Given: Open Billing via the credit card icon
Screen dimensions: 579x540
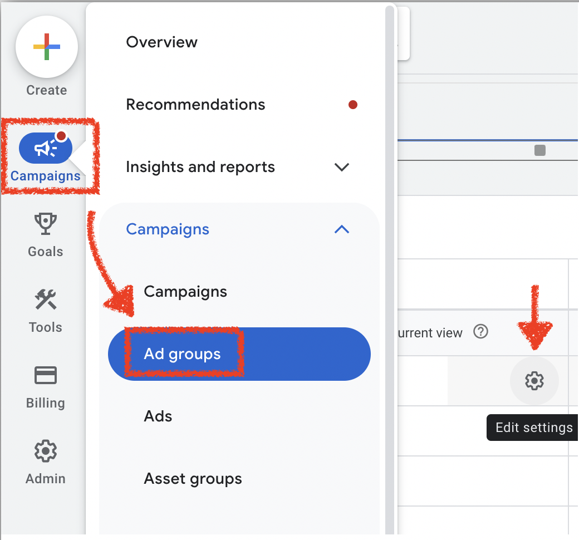Looking at the screenshot, I should (46, 375).
